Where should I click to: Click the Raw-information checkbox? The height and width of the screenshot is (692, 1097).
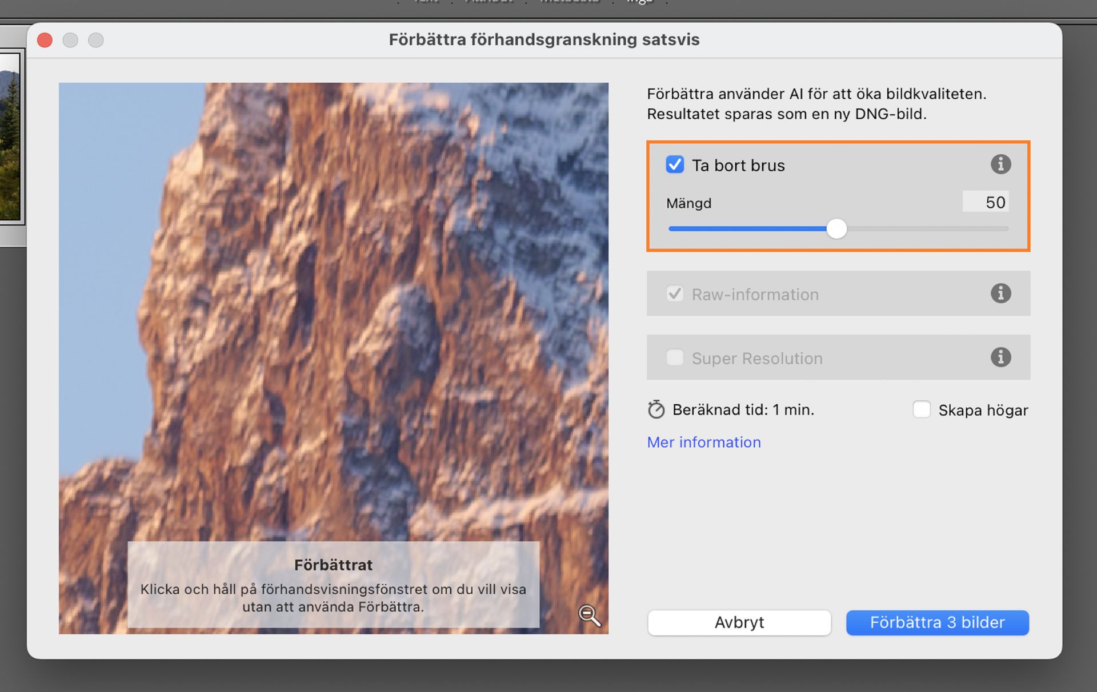click(x=675, y=293)
